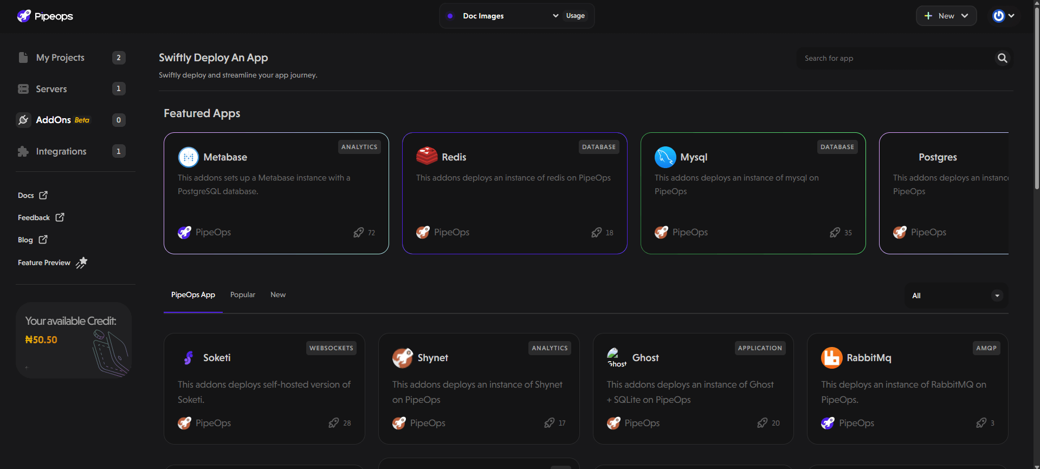Click the page vertical scrollbar
Viewport: 1040px width, 469px height.
pyautogui.click(x=1036, y=98)
